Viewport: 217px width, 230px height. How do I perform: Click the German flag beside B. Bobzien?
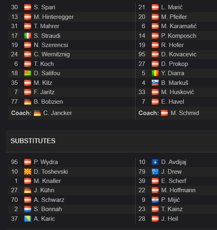(28, 102)
